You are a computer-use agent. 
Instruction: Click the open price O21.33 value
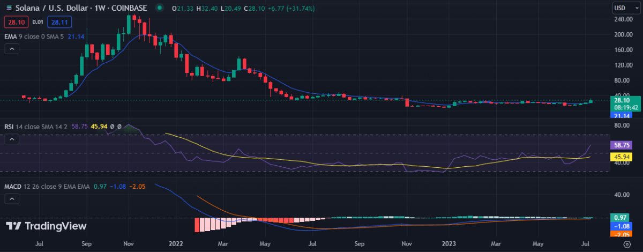coord(182,9)
